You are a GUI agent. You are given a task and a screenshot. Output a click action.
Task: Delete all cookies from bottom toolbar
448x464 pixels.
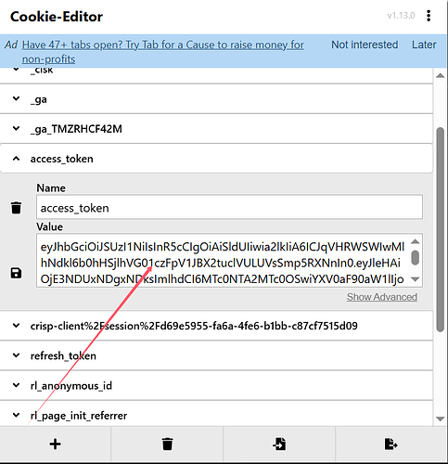click(167, 445)
